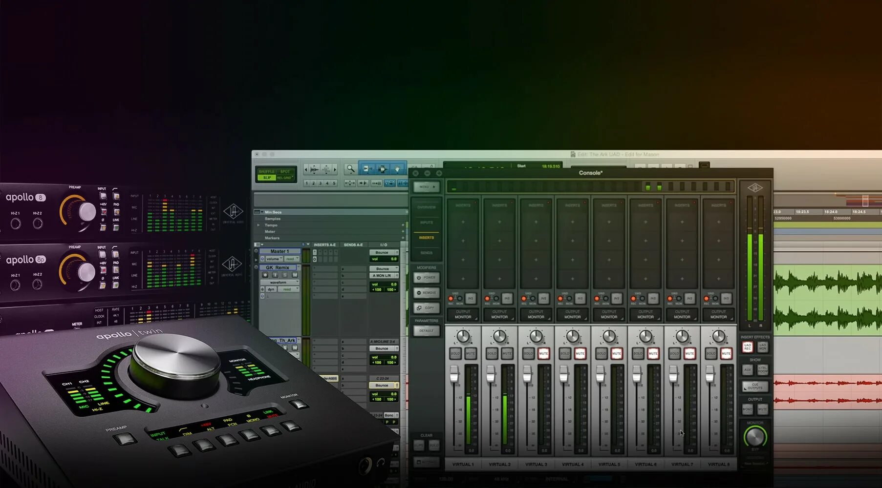
Task: Open Master 1 volume view selector
Action: [x=275, y=259]
